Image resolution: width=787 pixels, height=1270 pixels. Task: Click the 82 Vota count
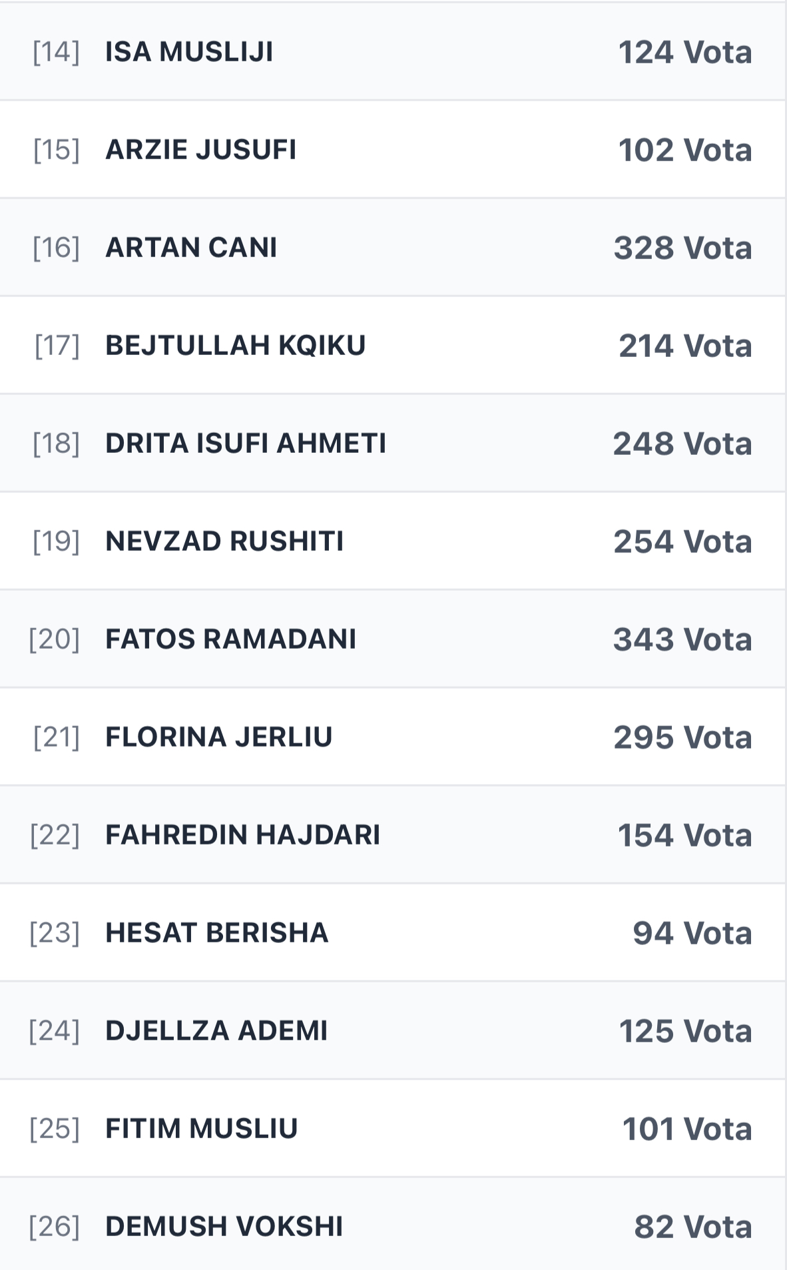pyautogui.click(x=692, y=1227)
